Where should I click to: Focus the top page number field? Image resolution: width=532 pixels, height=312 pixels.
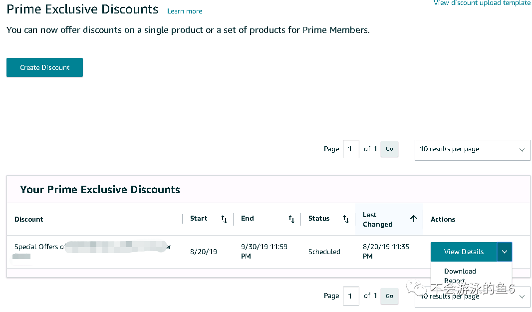(x=351, y=149)
